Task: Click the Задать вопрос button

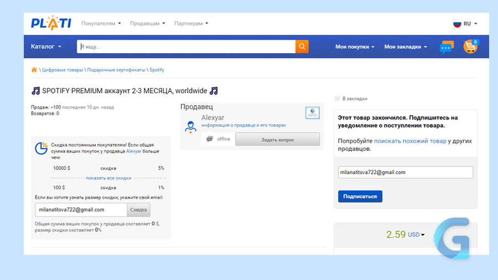Action: [x=278, y=139]
